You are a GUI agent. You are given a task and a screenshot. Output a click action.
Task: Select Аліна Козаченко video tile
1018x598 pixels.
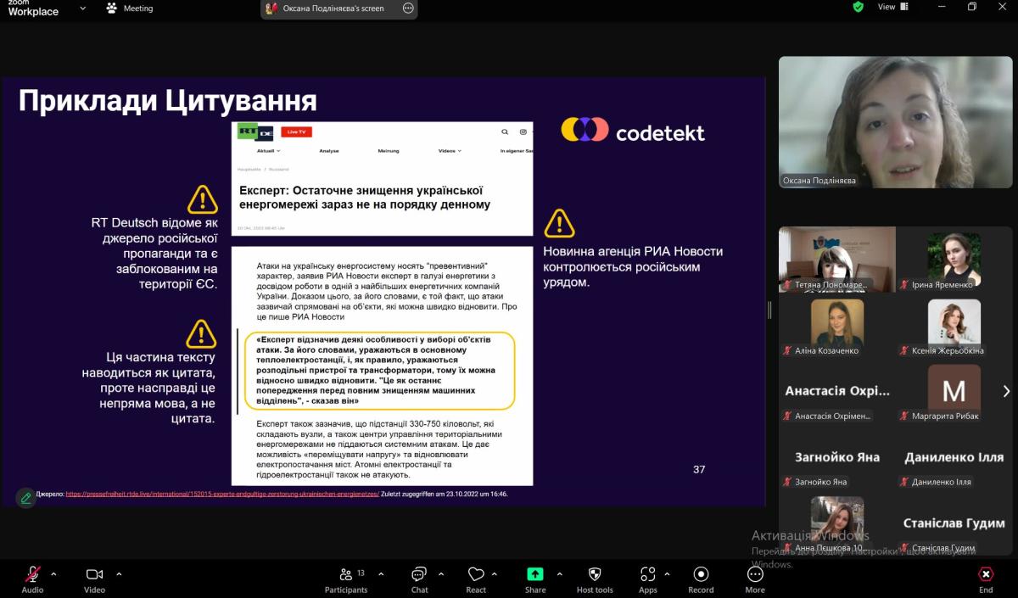pyautogui.click(x=837, y=326)
